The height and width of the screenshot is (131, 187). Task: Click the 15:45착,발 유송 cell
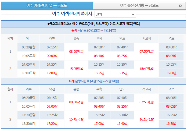tap(76, 119)
